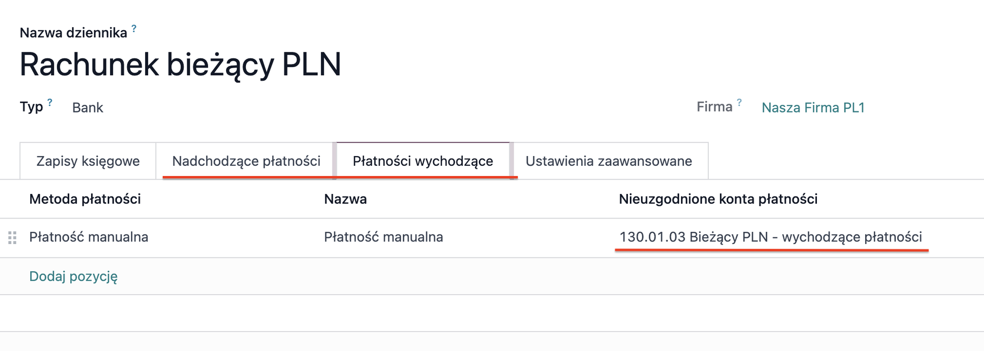Open the Nadchodzące płatności tab

[x=246, y=161]
